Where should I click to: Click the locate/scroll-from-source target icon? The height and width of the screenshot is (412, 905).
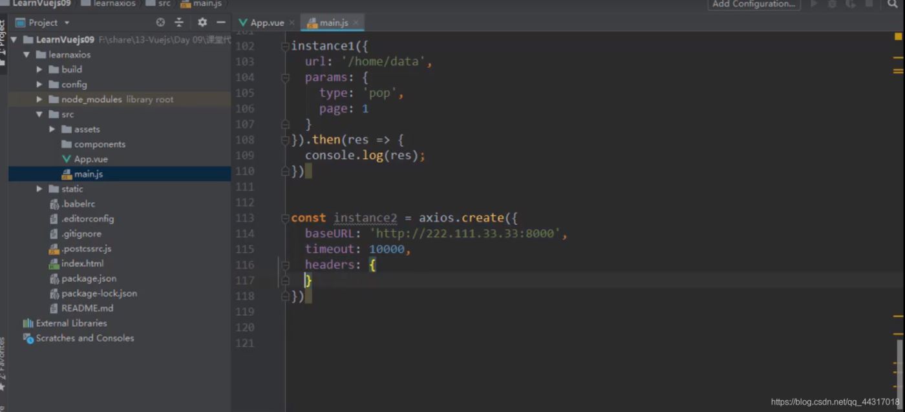click(160, 23)
